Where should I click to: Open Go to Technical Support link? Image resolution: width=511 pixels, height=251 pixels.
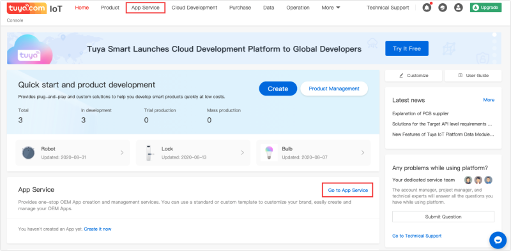pos(417,236)
